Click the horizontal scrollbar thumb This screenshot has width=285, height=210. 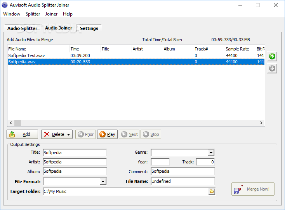(x=17, y=123)
